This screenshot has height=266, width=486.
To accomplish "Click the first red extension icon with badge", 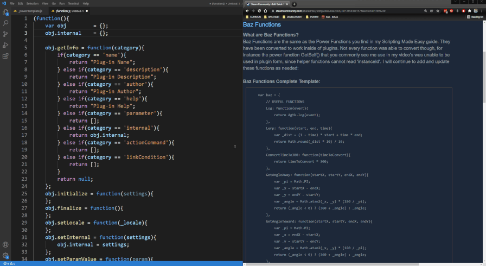I will (445, 11).
